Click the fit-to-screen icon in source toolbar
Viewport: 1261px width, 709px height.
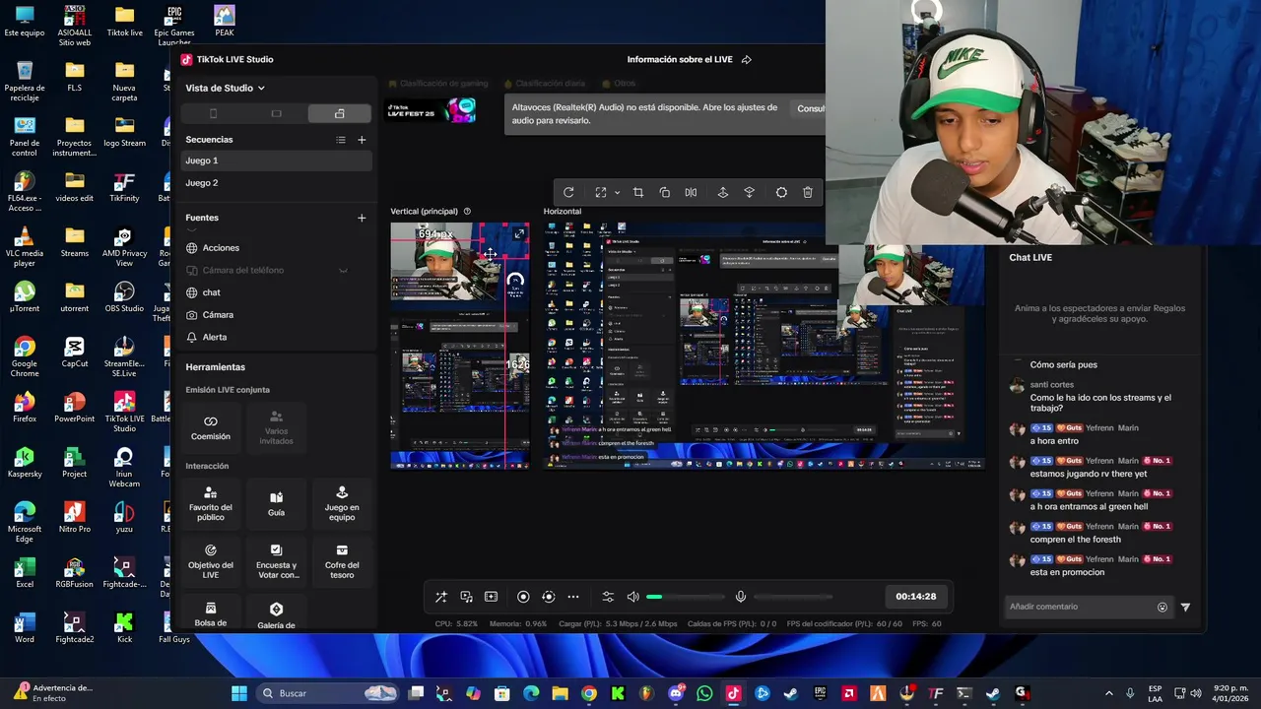pyautogui.click(x=600, y=193)
